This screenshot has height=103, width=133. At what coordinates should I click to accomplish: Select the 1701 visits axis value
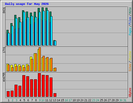[x=4, y=50]
